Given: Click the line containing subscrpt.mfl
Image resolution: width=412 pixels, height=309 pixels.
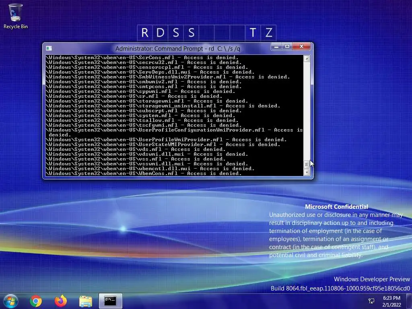Looking at the screenshot, I should [144, 111].
